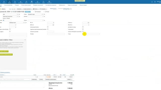Edit organization with pencil icon
The image size is (161, 90).
(x=20, y=14)
